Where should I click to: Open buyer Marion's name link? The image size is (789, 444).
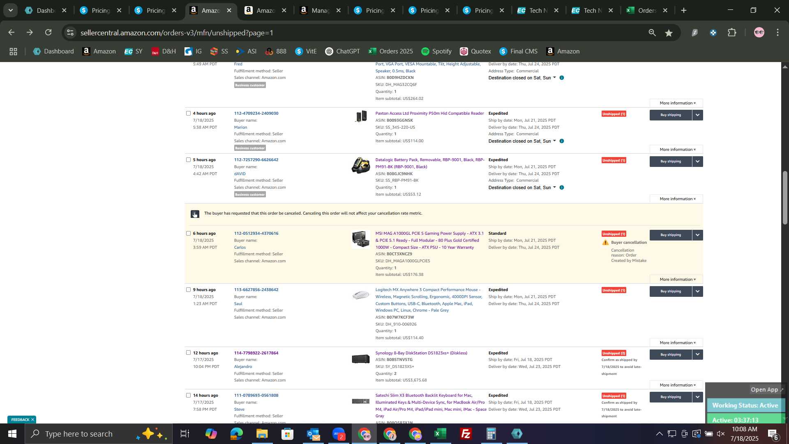(x=240, y=127)
